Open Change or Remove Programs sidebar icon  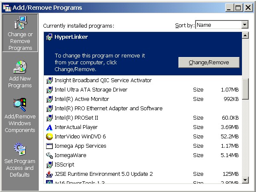[20, 23]
